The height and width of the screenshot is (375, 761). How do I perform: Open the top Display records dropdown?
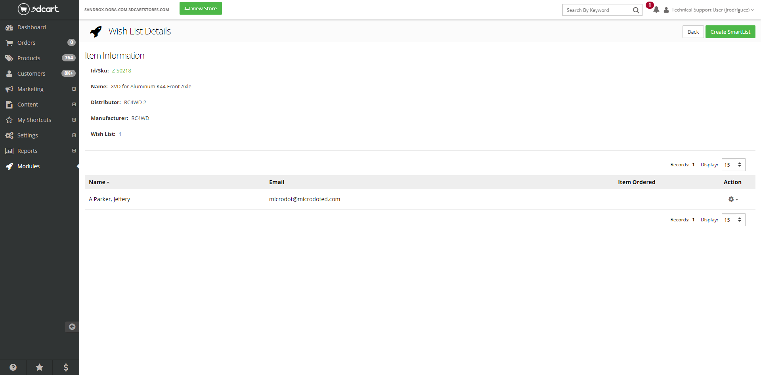[733, 165]
